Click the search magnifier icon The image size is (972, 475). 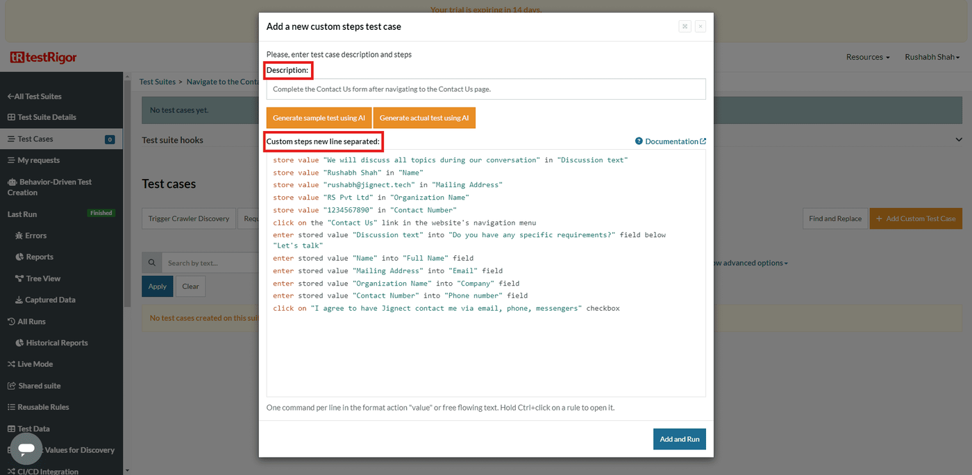click(152, 263)
